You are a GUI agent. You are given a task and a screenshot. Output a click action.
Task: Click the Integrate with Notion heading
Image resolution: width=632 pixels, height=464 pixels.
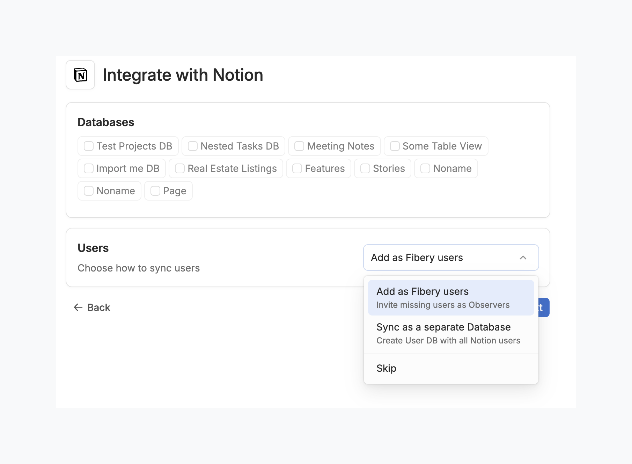pyautogui.click(x=183, y=75)
